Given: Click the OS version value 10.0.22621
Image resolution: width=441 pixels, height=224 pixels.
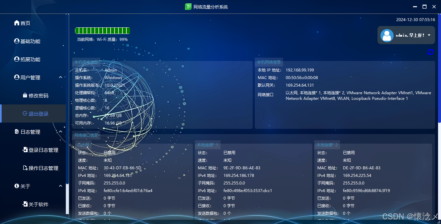Looking at the screenshot, I should tap(115, 85).
